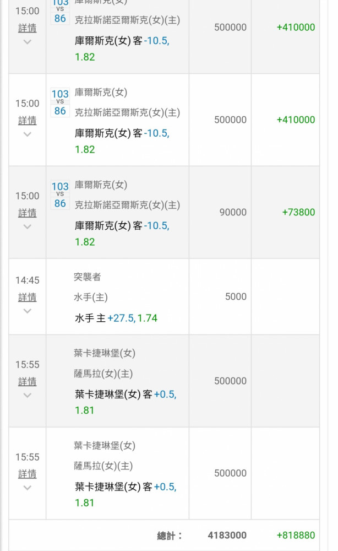Screen dimensions: 338x551
Task: Click the 詳情 link in the topmost row
Action: (x=28, y=28)
